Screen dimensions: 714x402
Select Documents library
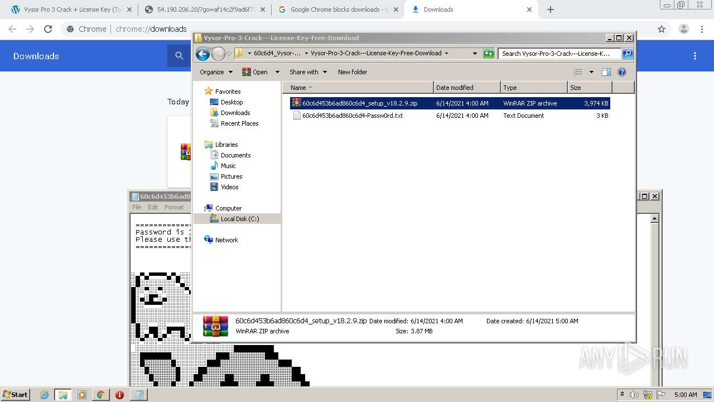pyautogui.click(x=230, y=155)
